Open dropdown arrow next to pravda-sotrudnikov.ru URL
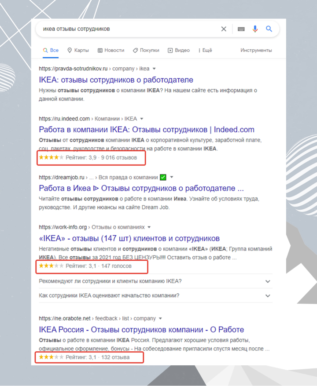 tap(154, 69)
